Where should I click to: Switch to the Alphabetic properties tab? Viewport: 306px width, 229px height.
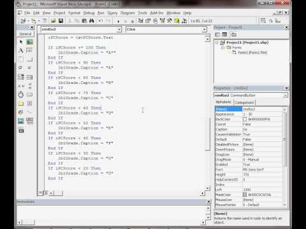(224, 102)
